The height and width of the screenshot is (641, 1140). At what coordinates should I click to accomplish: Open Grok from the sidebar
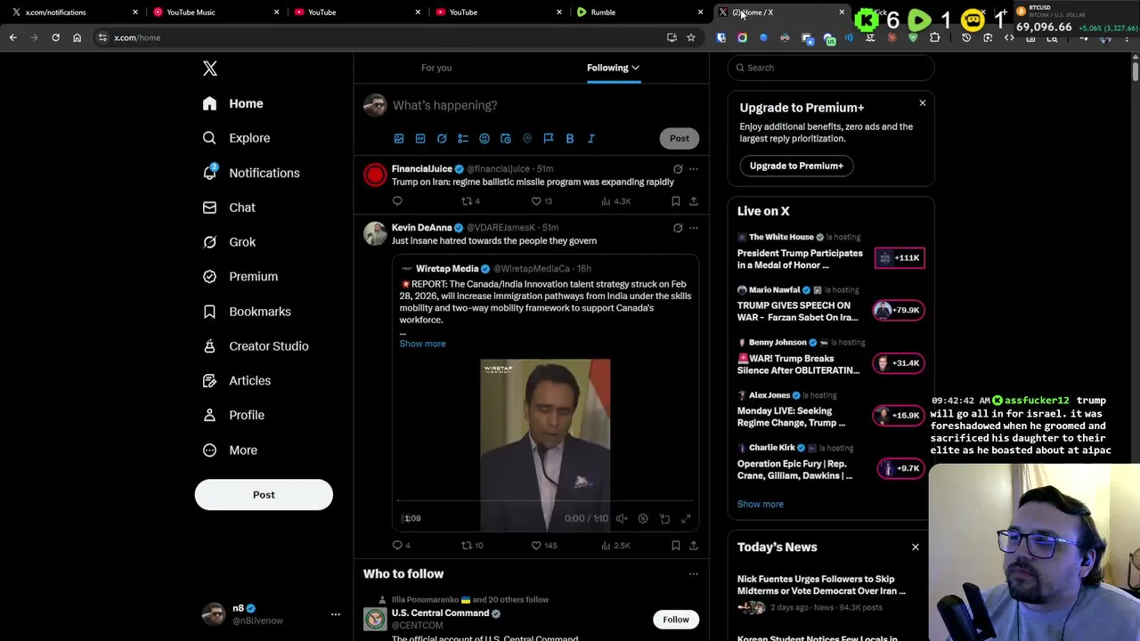(x=229, y=242)
